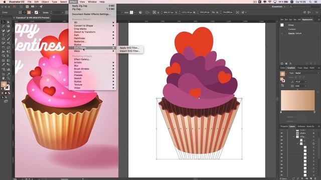
Task: Select the Rotate tool
Action: coord(4,47)
